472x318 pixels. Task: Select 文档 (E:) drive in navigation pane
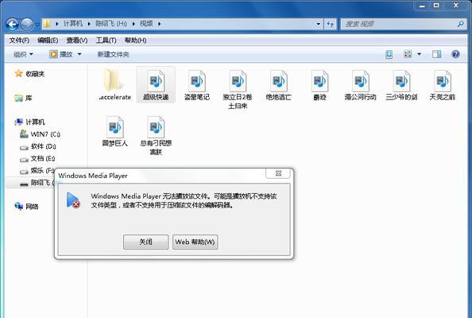tap(43, 158)
